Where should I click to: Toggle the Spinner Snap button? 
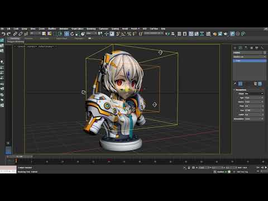135,33
